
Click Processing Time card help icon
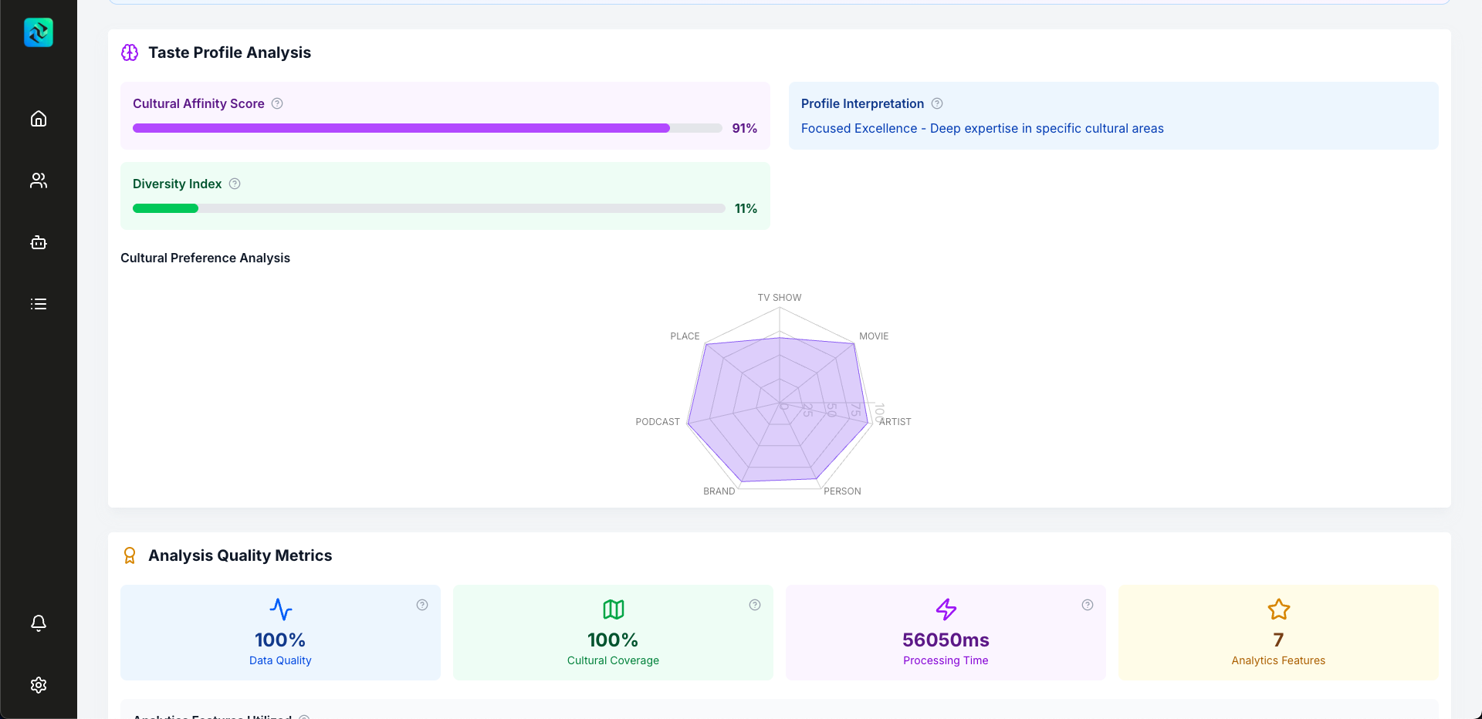pos(1088,605)
